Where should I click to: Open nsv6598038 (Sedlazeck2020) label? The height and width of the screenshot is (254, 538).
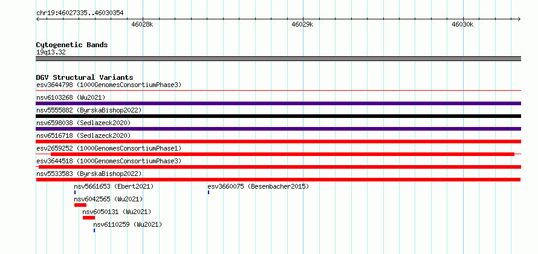click(83, 123)
